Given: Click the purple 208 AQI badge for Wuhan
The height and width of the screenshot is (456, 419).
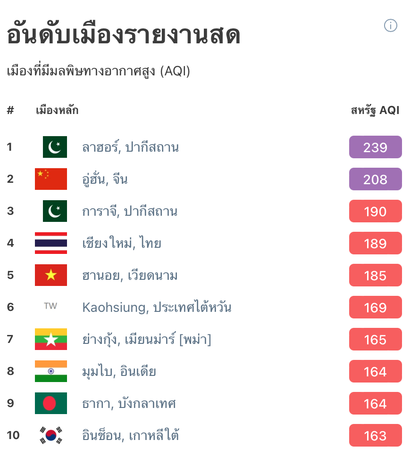Looking at the screenshot, I should click(x=375, y=179).
